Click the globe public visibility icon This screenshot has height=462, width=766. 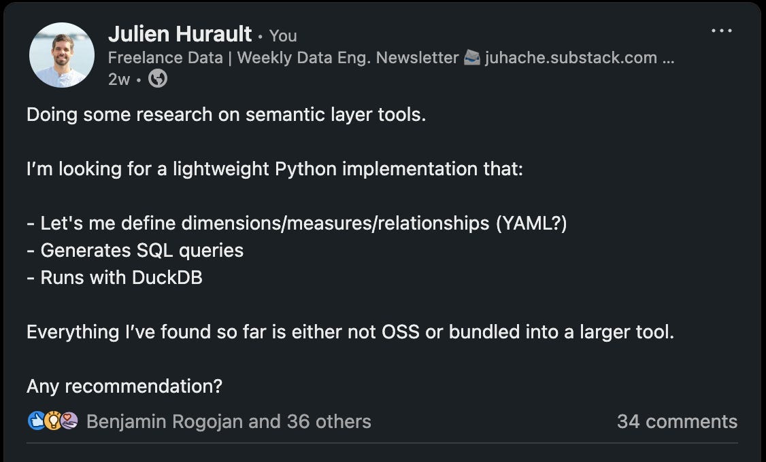[158, 79]
